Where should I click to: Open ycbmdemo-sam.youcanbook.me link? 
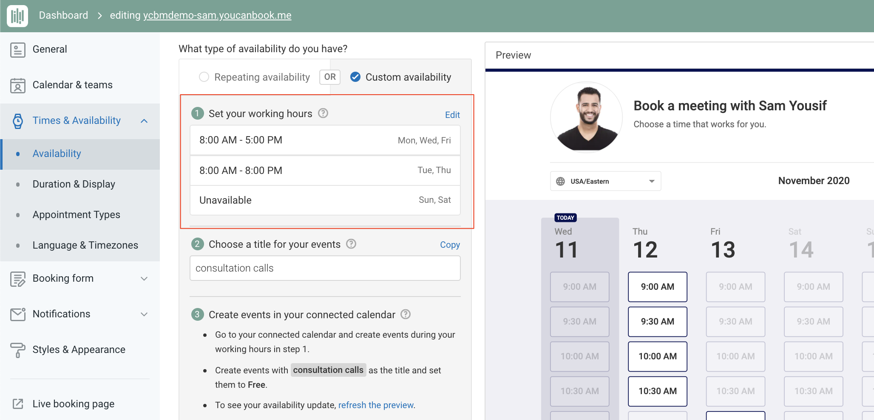pos(217,15)
